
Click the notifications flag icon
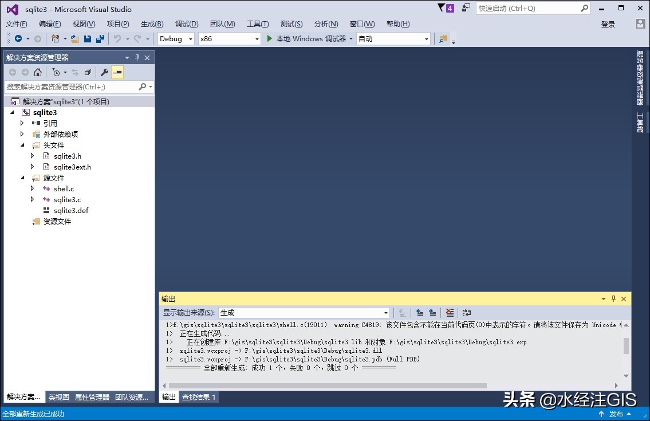[x=442, y=7]
